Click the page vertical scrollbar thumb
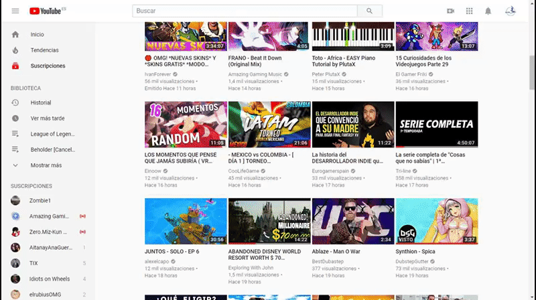 pyautogui.click(x=532, y=72)
